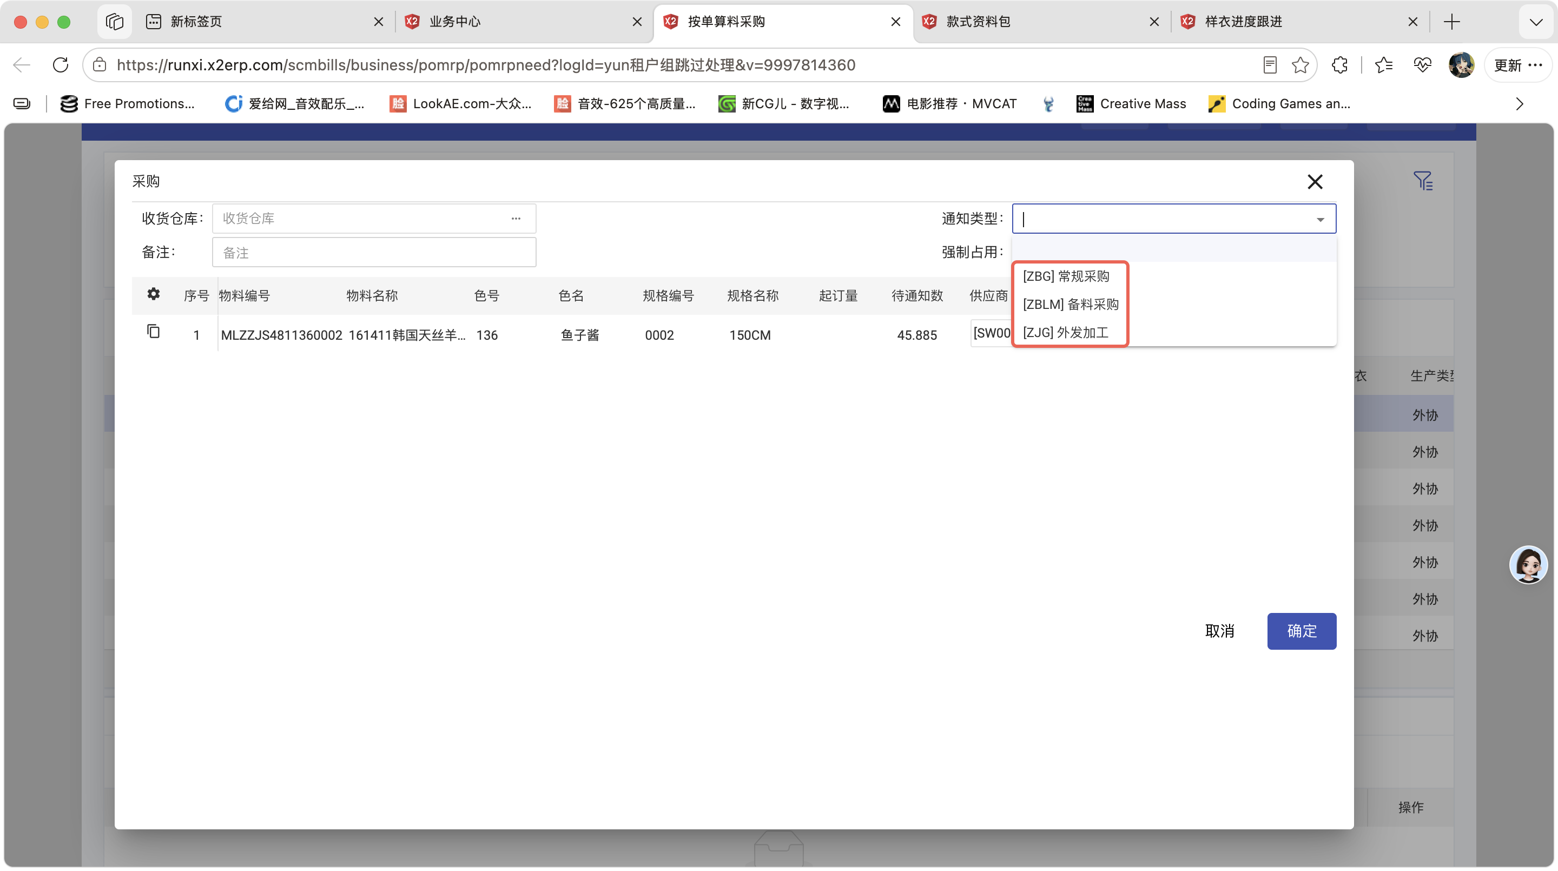This screenshot has width=1558, height=871.
Task: Open the Creative Mass bookmark
Action: 1131,104
